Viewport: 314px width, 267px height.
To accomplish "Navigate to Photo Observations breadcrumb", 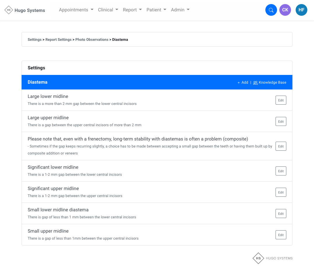I will point(92,40).
